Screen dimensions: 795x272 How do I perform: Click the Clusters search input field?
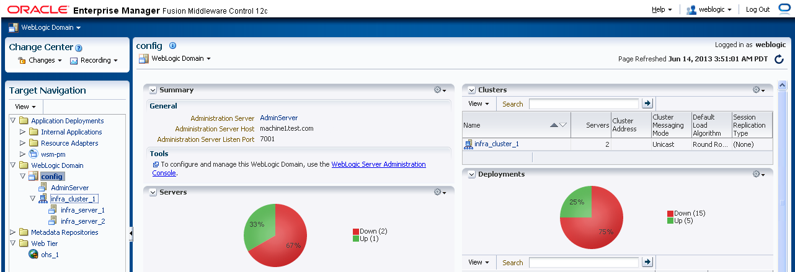click(584, 103)
